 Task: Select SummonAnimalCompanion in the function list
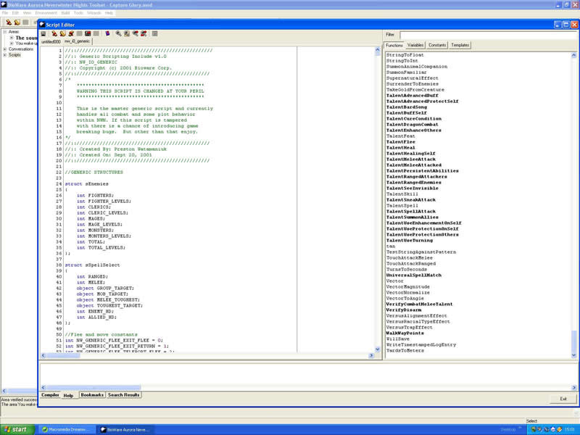[417, 67]
